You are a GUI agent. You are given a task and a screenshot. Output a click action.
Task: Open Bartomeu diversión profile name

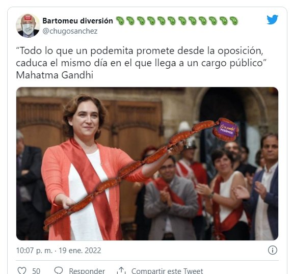(x=77, y=21)
